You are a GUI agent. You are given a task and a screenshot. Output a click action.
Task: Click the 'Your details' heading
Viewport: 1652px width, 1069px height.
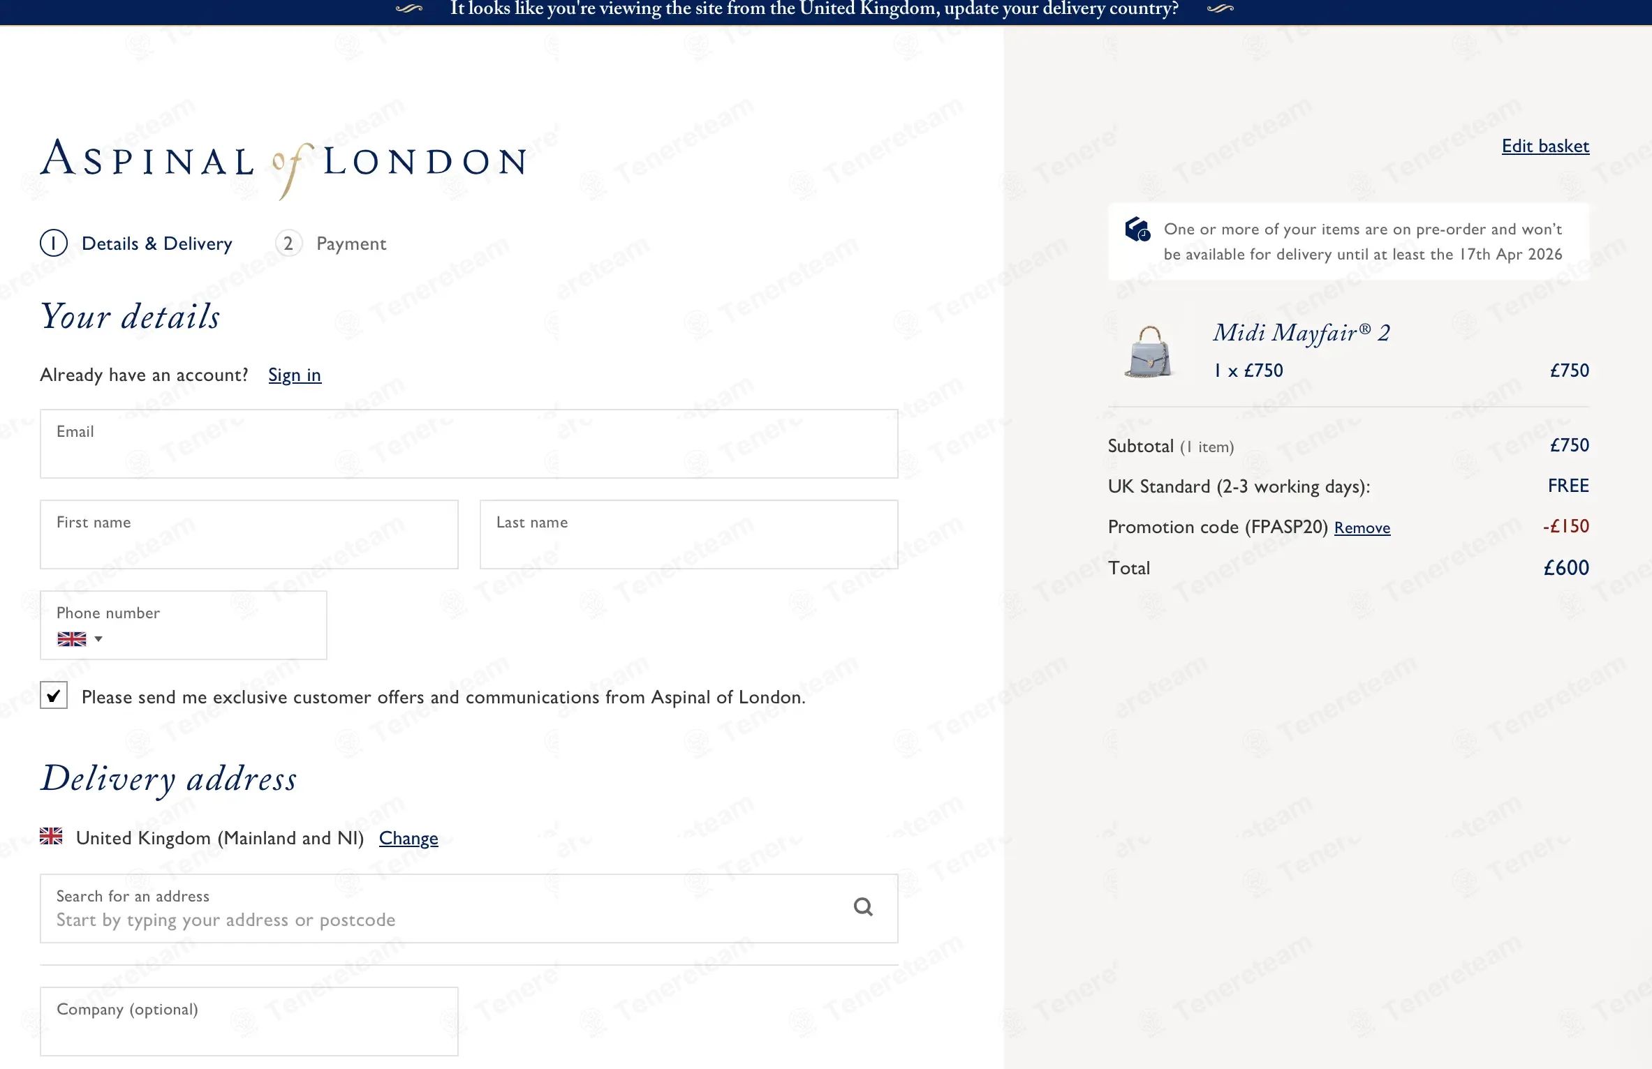pos(131,317)
